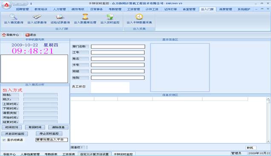Screen dimensions: 271x156
Task: Open bottom 导航中心 tab
Action: click(9, 154)
